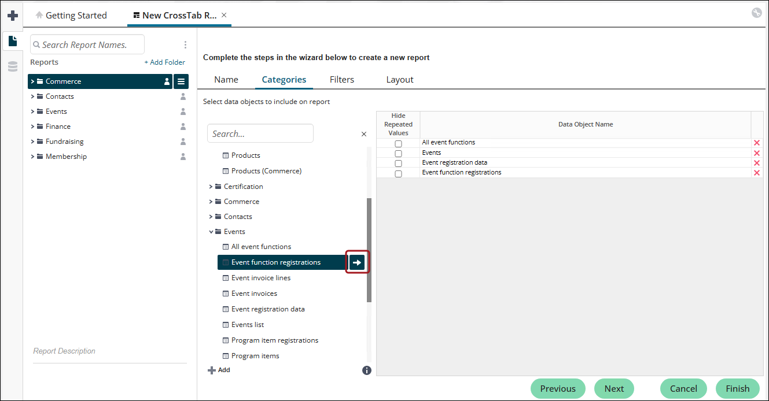
Task: Click the data object list scrollbar
Action: coord(369,250)
